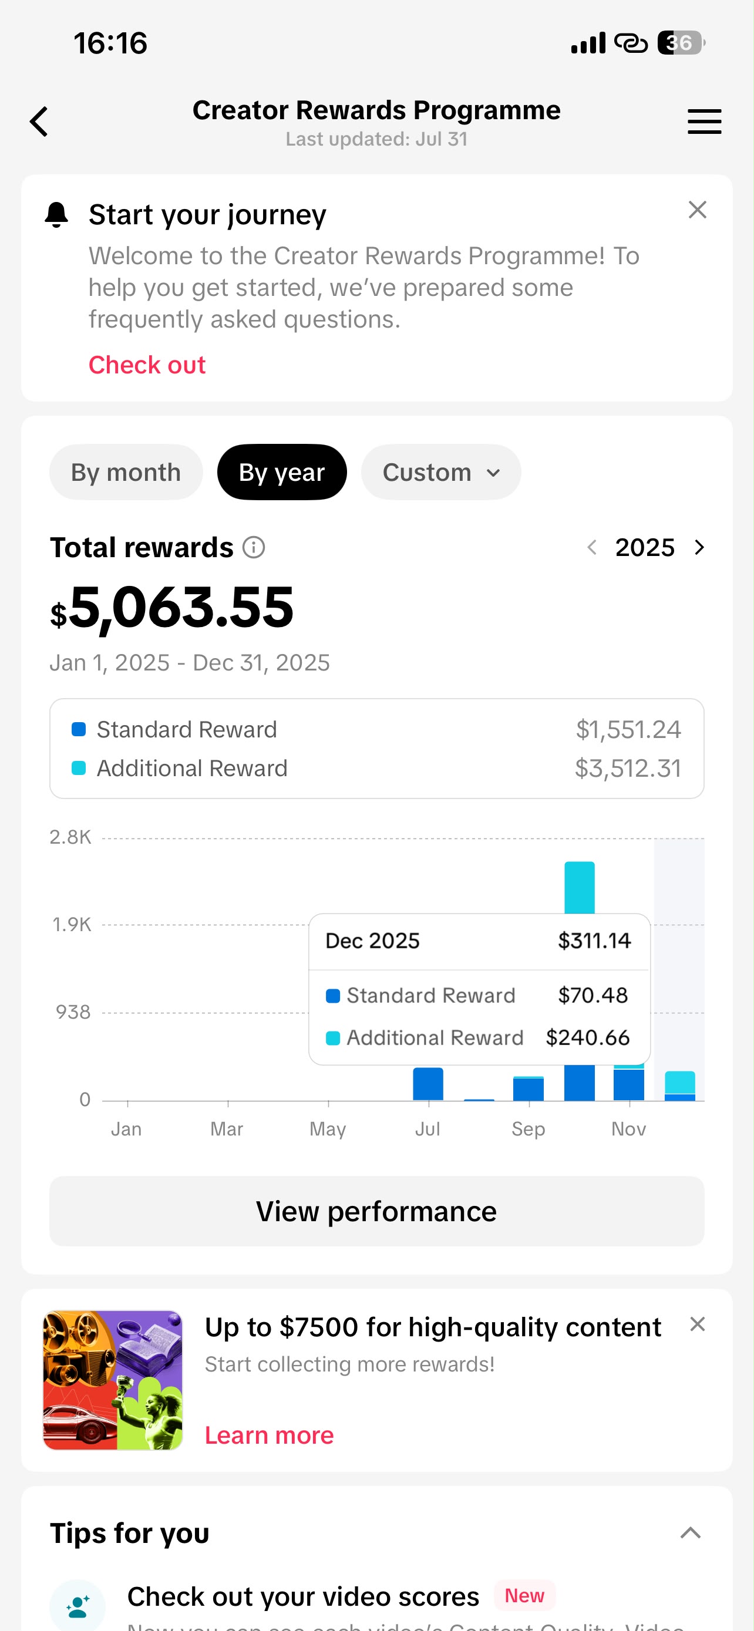Tap the Standard Reward blue legend swatch

click(x=79, y=729)
